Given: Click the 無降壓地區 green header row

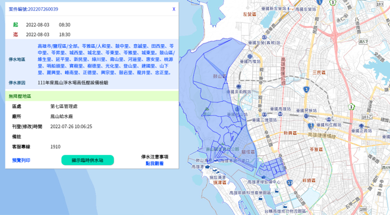Looking at the screenshot, I should pyautogui.click(x=92, y=96).
